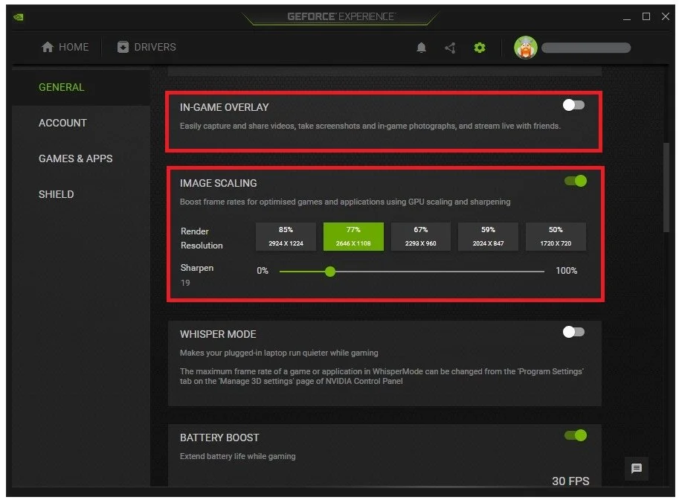This screenshot has height=500, width=679.
Task: Click 'Makes your plugged-in laptop run quieter' text
Action: pyautogui.click(x=279, y=353)
